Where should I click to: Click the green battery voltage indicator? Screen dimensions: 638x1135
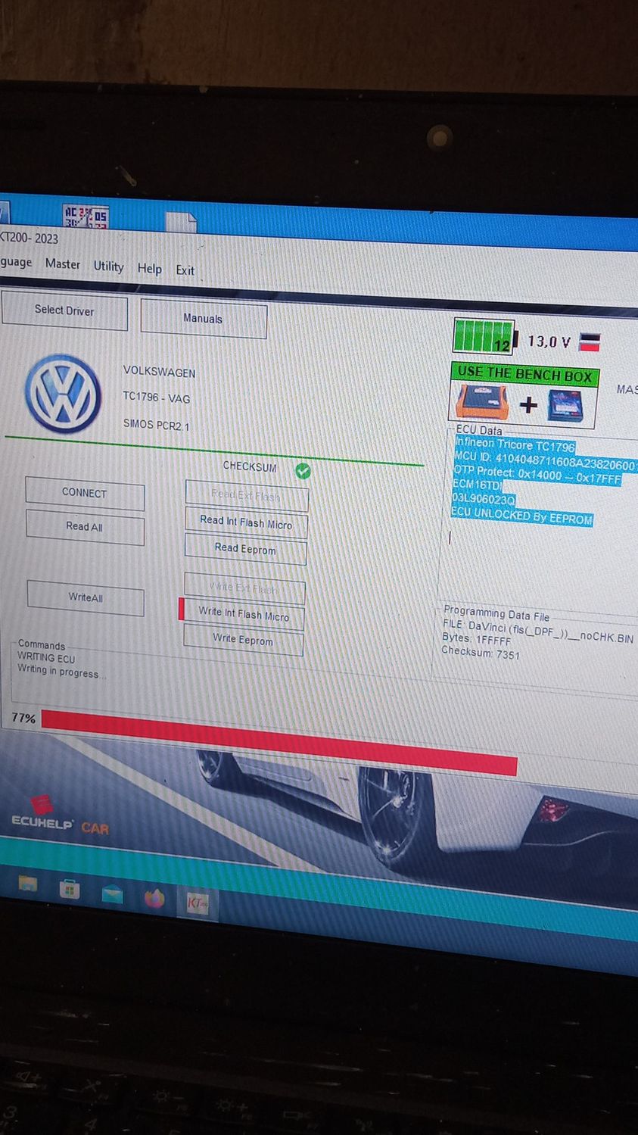[x=484, y=337]
